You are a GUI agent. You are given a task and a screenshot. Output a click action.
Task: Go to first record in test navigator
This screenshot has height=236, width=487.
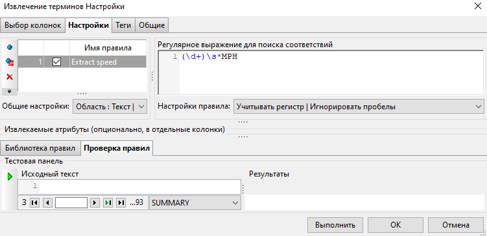34,203
